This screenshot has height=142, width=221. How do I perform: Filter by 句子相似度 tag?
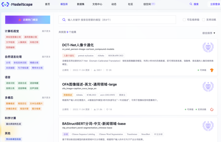(23, 68)
